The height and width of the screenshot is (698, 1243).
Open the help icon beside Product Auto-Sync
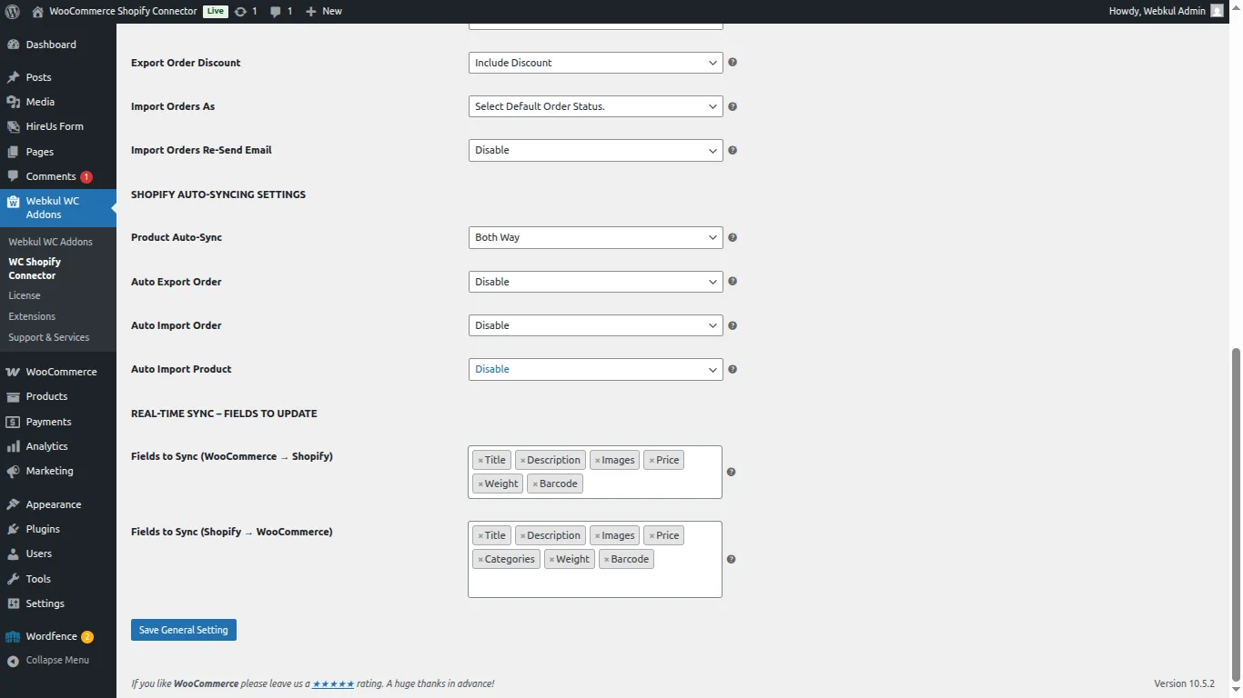[732, 237]
